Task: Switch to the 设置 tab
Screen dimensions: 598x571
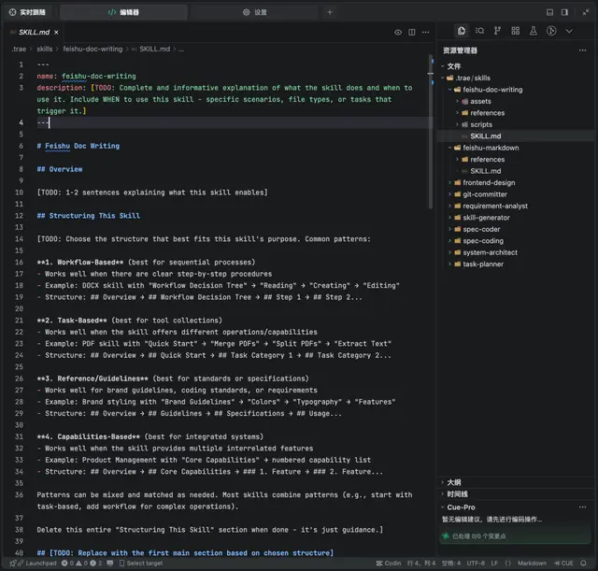Action: click(255, 12)
